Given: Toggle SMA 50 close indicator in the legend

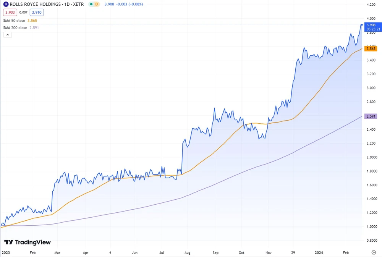Looking at the screenshot, I should click(x=20, y=21).
